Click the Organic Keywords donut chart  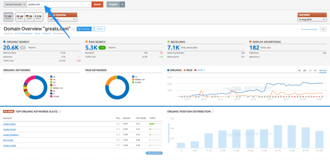point(35,88)
